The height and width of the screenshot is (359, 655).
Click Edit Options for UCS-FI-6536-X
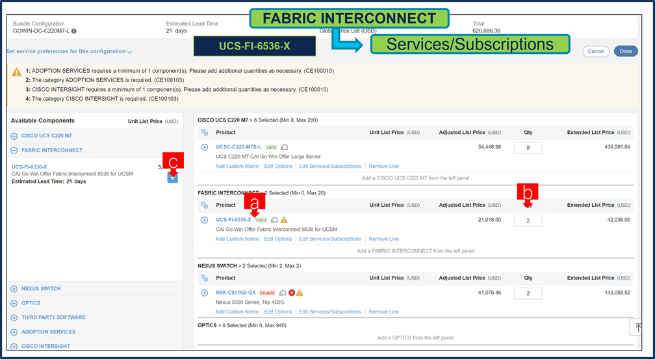pyautogui.click(x=278, y=239)
